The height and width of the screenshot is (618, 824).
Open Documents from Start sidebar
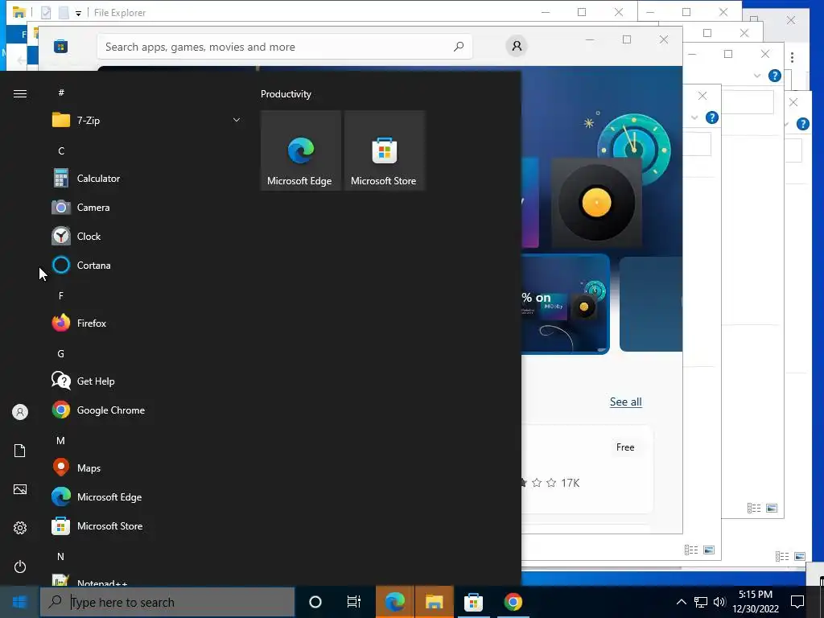coord(20,451)
